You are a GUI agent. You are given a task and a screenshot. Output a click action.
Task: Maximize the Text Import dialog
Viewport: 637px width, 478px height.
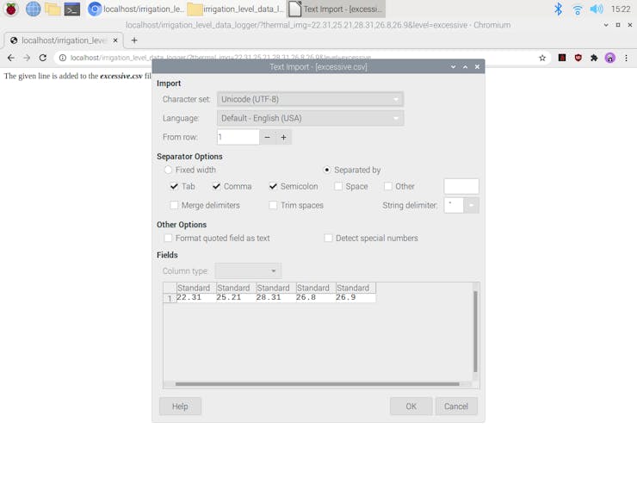coord(465,66)
